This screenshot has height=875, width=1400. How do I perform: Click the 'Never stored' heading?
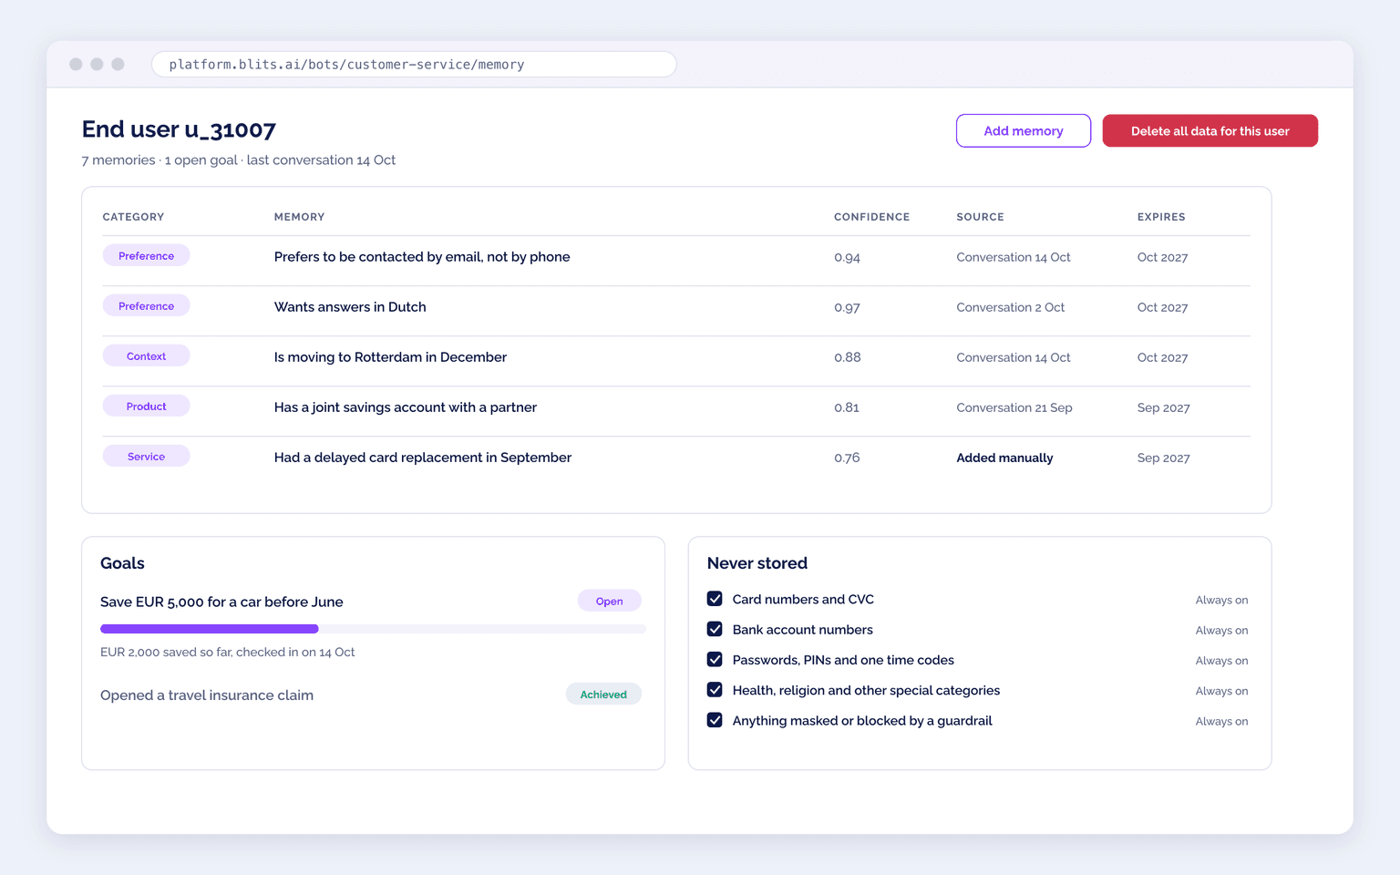point(757,563)
